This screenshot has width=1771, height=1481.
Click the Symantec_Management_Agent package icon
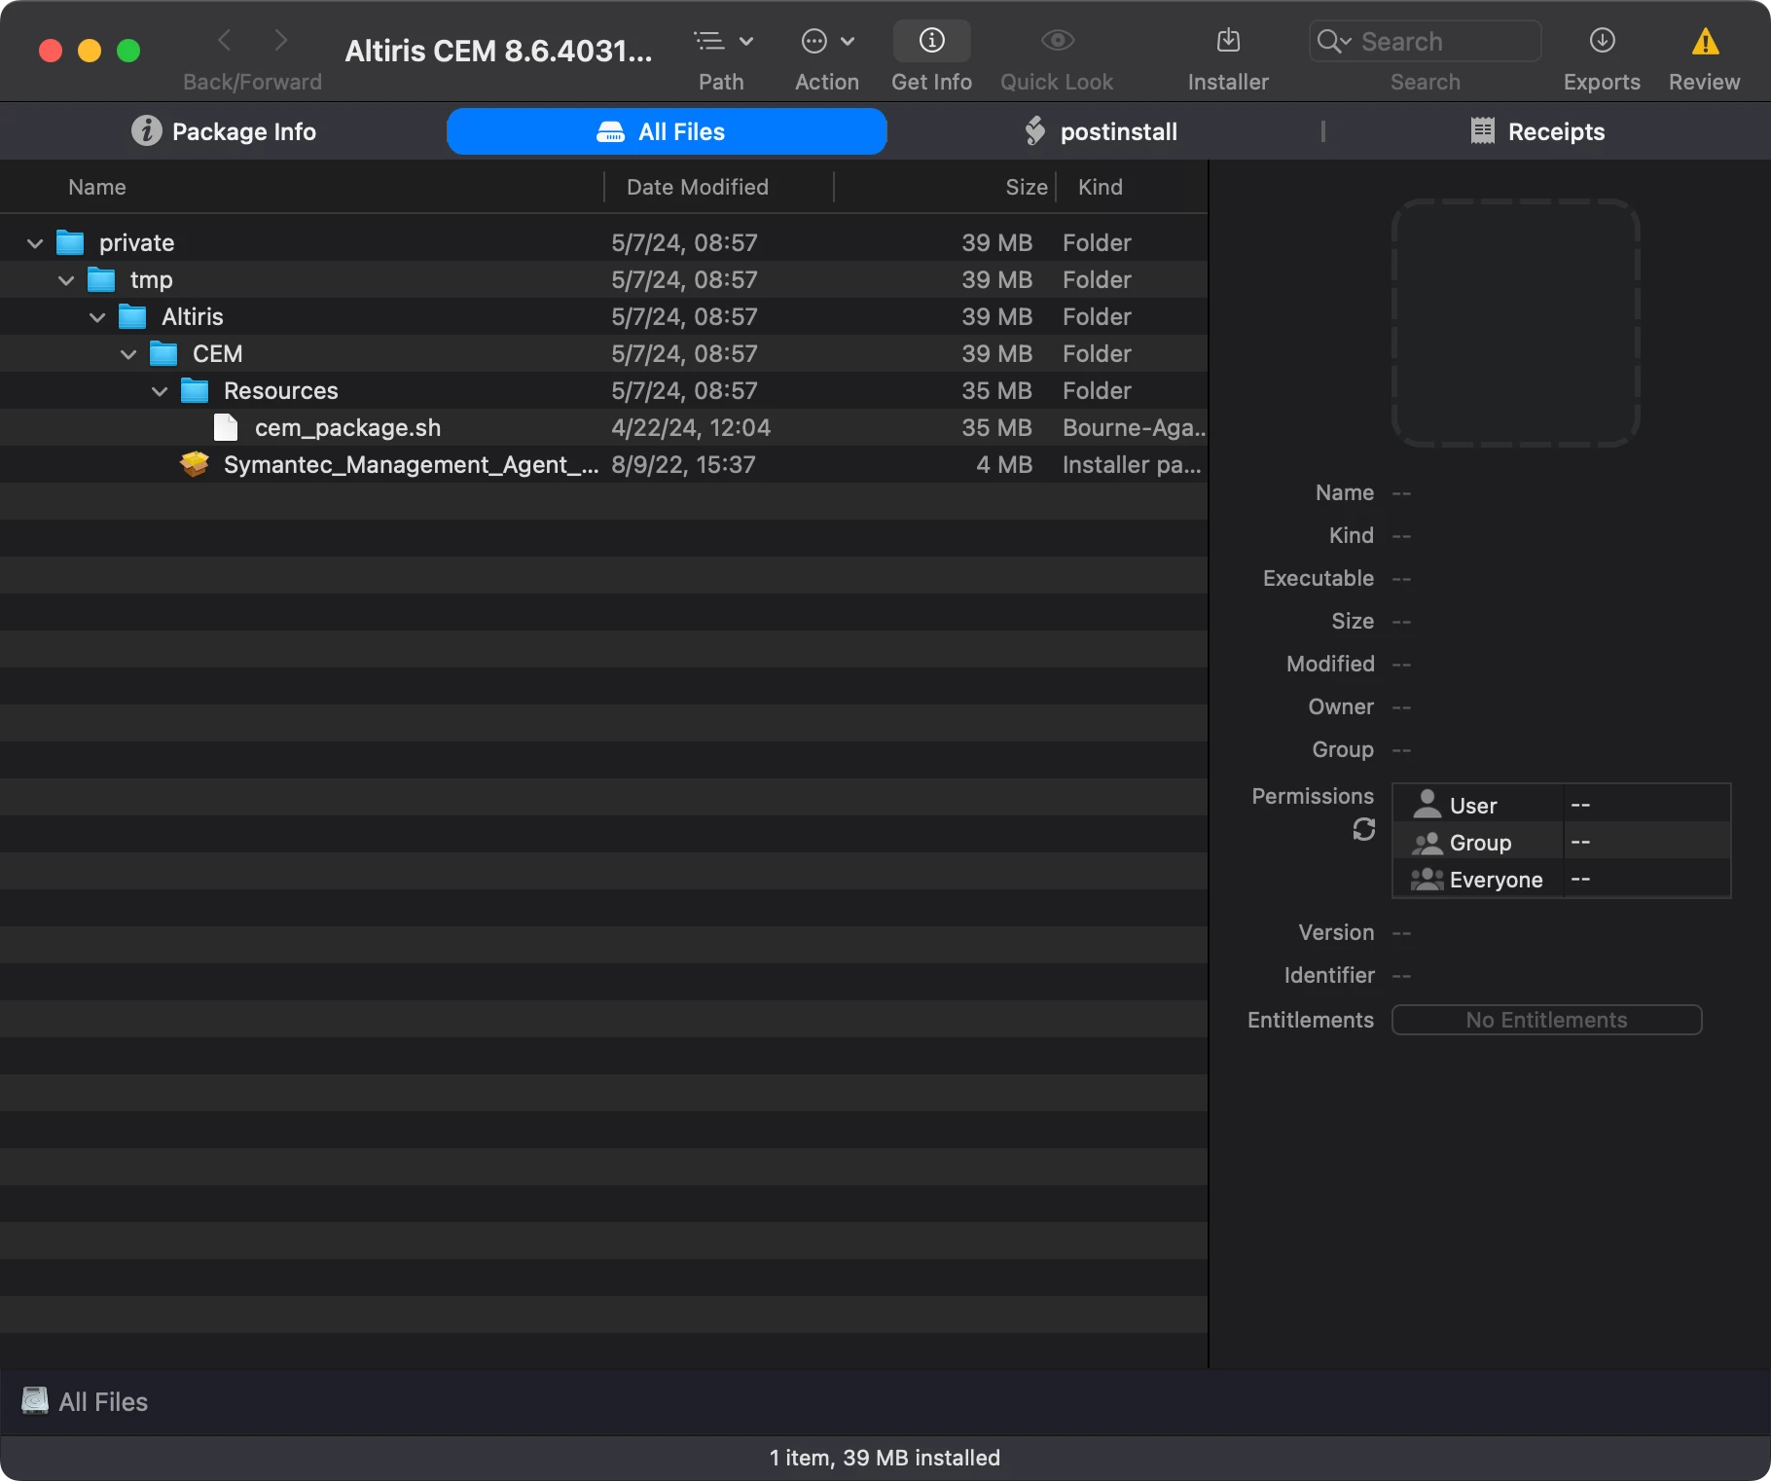(x=195, y=464)
